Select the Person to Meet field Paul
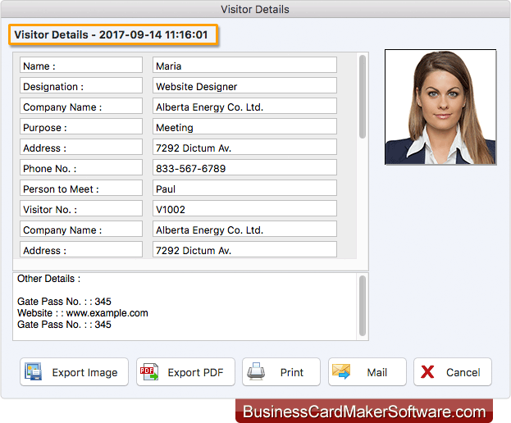Image resolution: width=511 pixels, height=423 pixels. (x=244, y=189)
